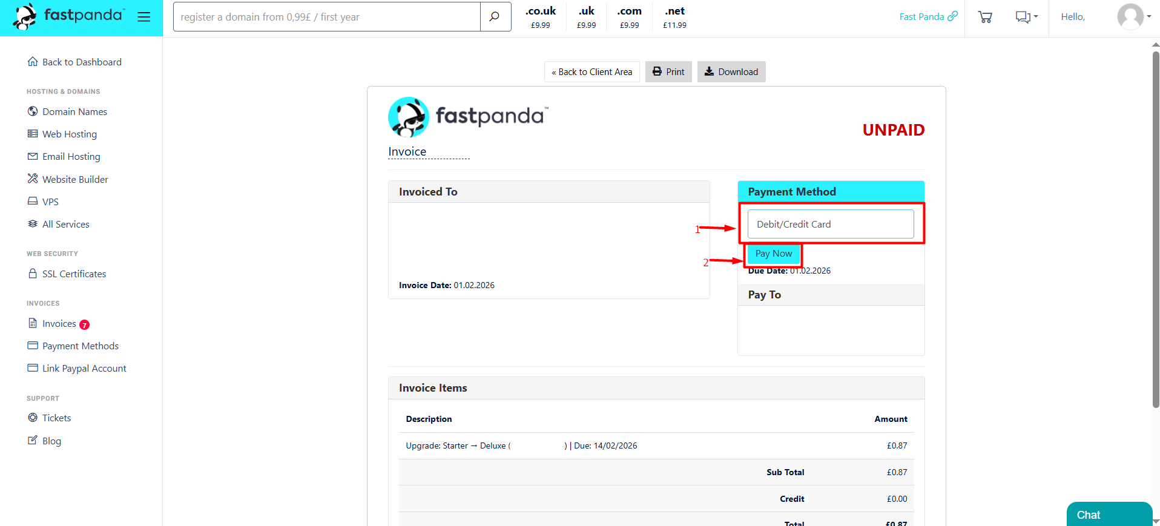Select the .com domain price
This screenshot has width=1160, height=526.
629,17
